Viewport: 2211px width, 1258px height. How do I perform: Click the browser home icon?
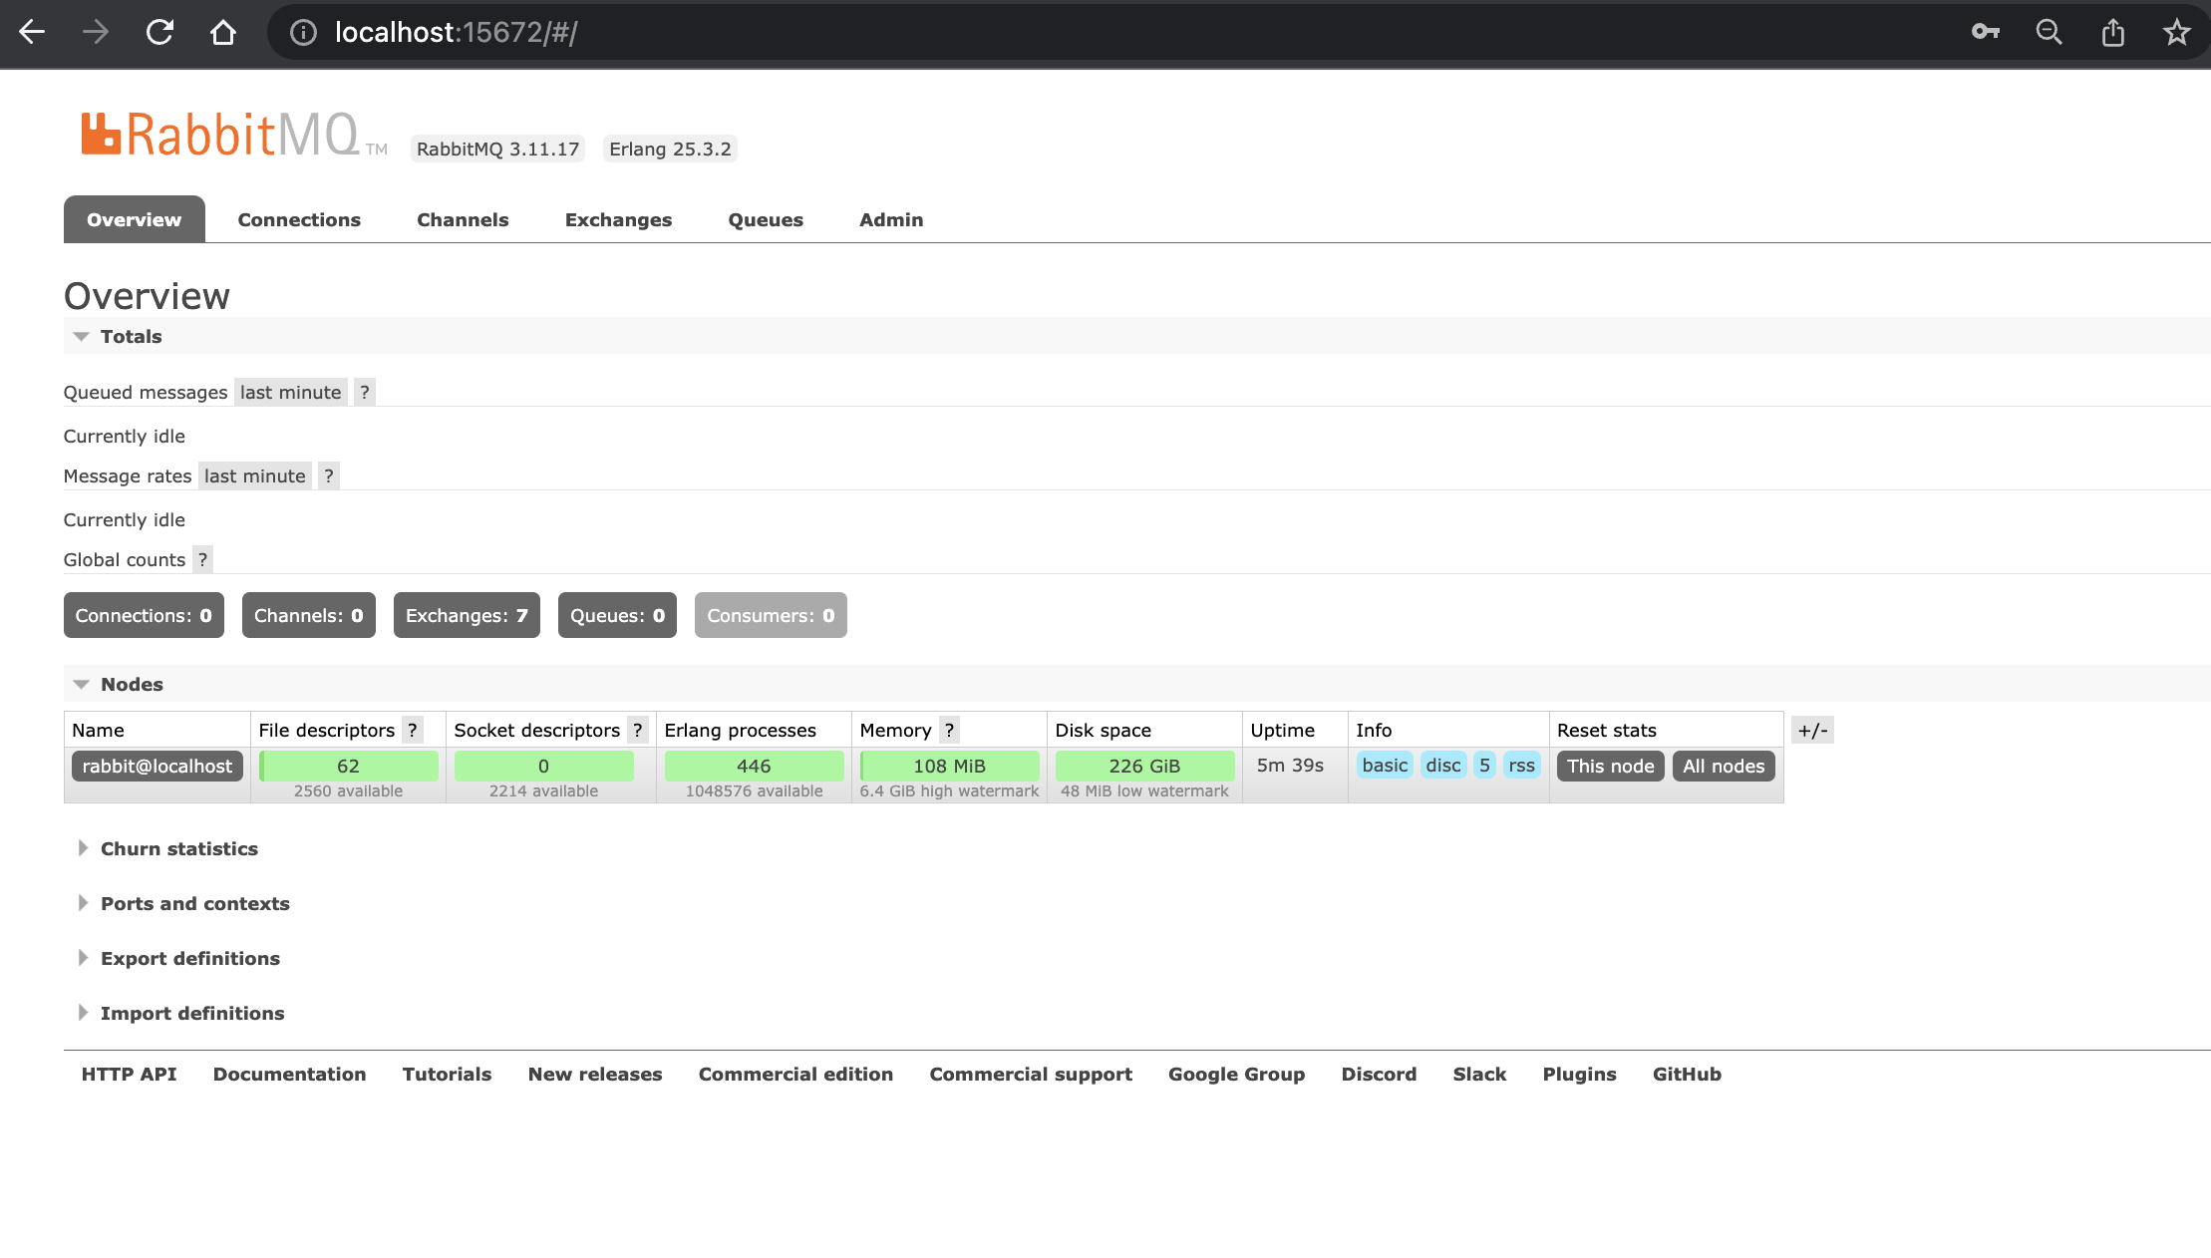pos(223,33)
